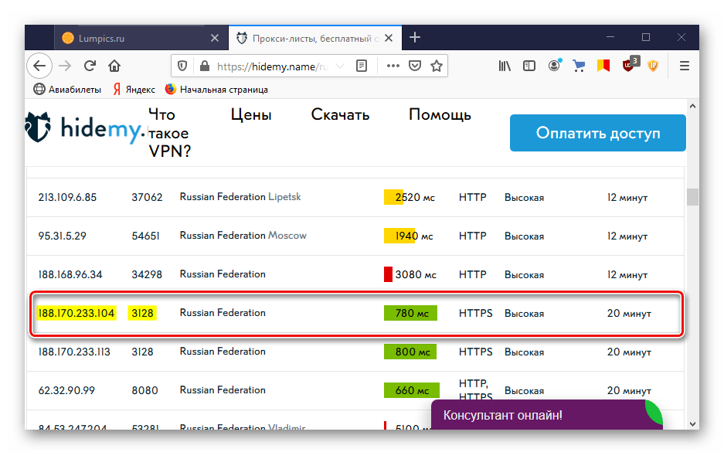The width and height of the screenshot is (724, 459).
Task: Go to the Firefox home page icon
Action: (x=114, y=66)
